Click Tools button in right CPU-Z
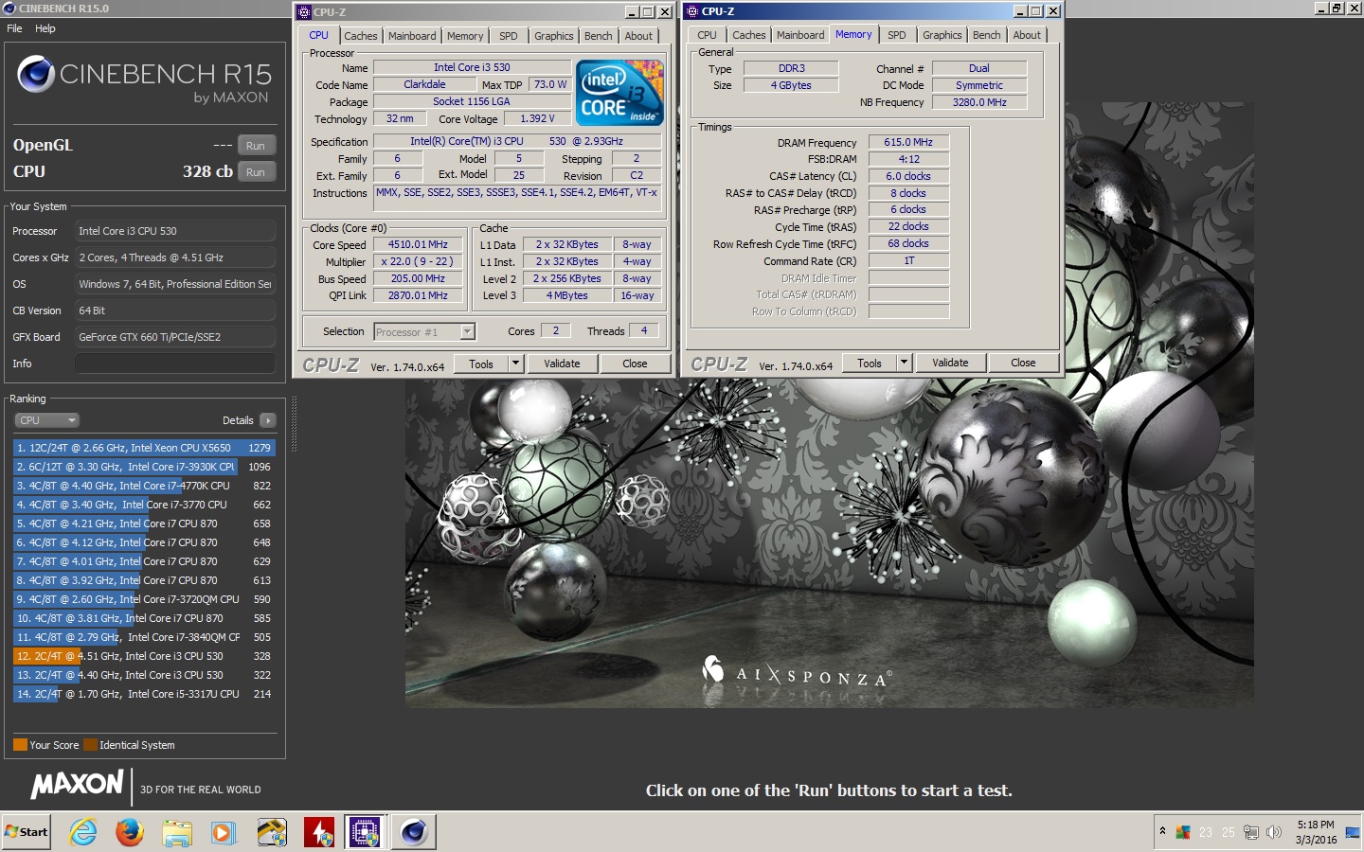This screenshot has height=852, width=1364. pos(870,363)
